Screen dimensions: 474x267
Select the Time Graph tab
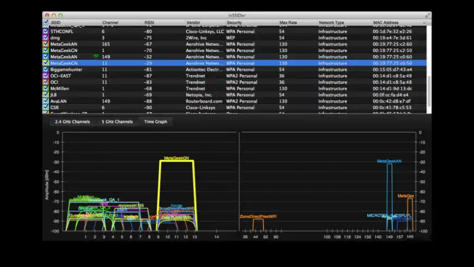pyautogui.click(x=155, y=122)
